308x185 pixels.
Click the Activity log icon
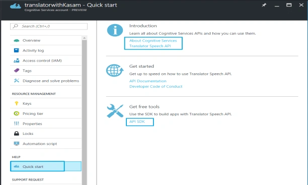click(x=17, y=51)
